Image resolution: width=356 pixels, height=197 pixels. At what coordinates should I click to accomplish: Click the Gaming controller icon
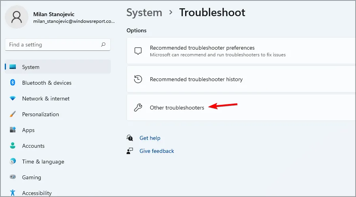[x=13, y=177]
